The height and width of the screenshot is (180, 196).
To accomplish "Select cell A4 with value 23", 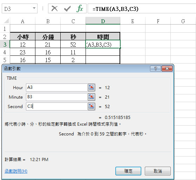I will coord(23,52).
